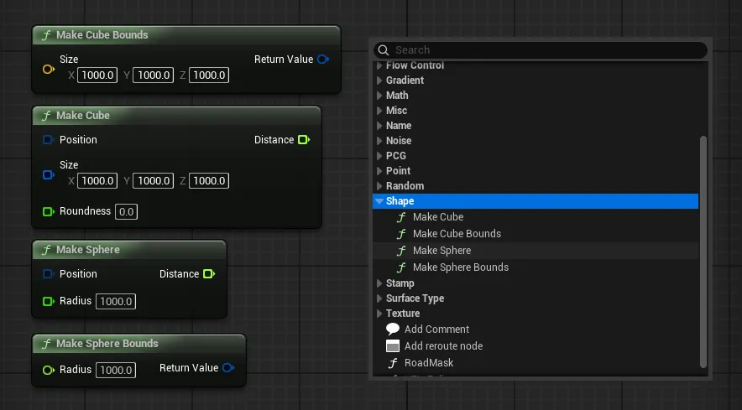Select Add reroute node entry
The width and height of the screenshot is (742, 410).
point(443,346)
